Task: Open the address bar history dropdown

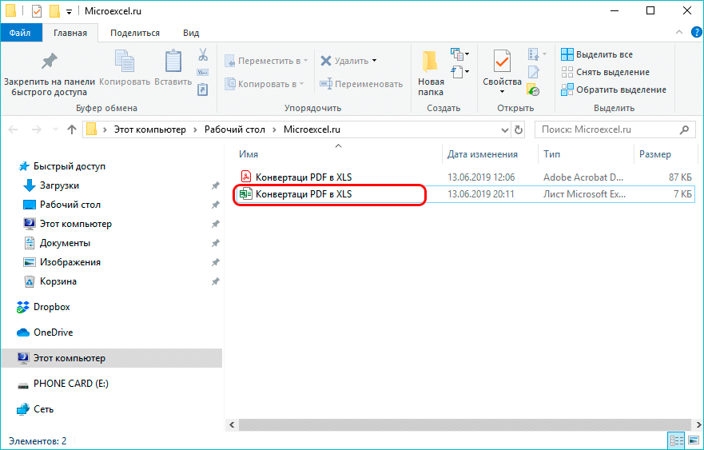Action: pos(503,129)
